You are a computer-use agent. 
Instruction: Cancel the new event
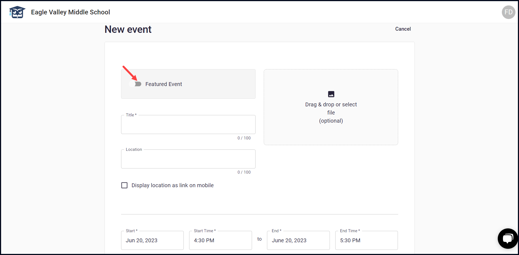click(x=403, y=29)
